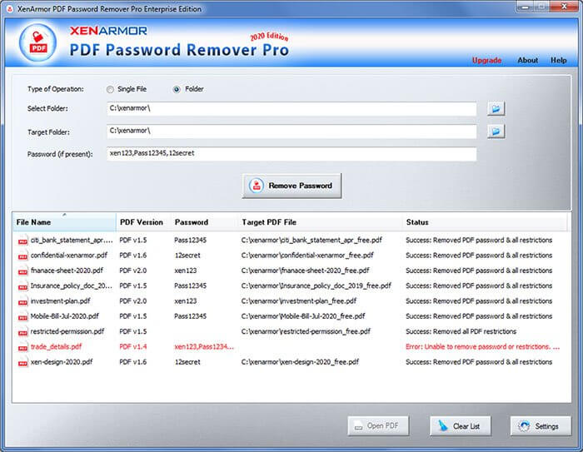Viewport: 583px width, 452px height.
Task: Click the broom icon on Clear List
Action: 442,425
